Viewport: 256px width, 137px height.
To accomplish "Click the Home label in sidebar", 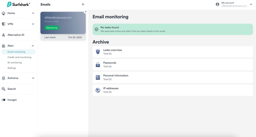I will click(11, 13).
